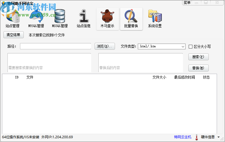Sort by the 文件大小 column header

[159, 77]
